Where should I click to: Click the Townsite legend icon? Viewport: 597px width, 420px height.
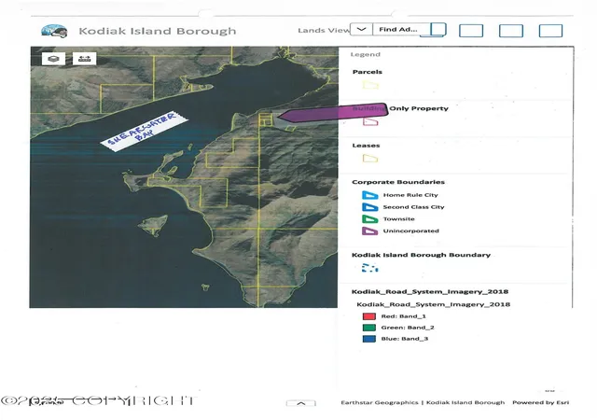coord(369,219)
